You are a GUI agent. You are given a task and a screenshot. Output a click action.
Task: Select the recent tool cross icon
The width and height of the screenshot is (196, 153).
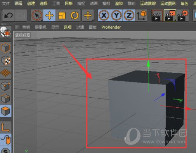pyautogui.click(x=88, y=15)
